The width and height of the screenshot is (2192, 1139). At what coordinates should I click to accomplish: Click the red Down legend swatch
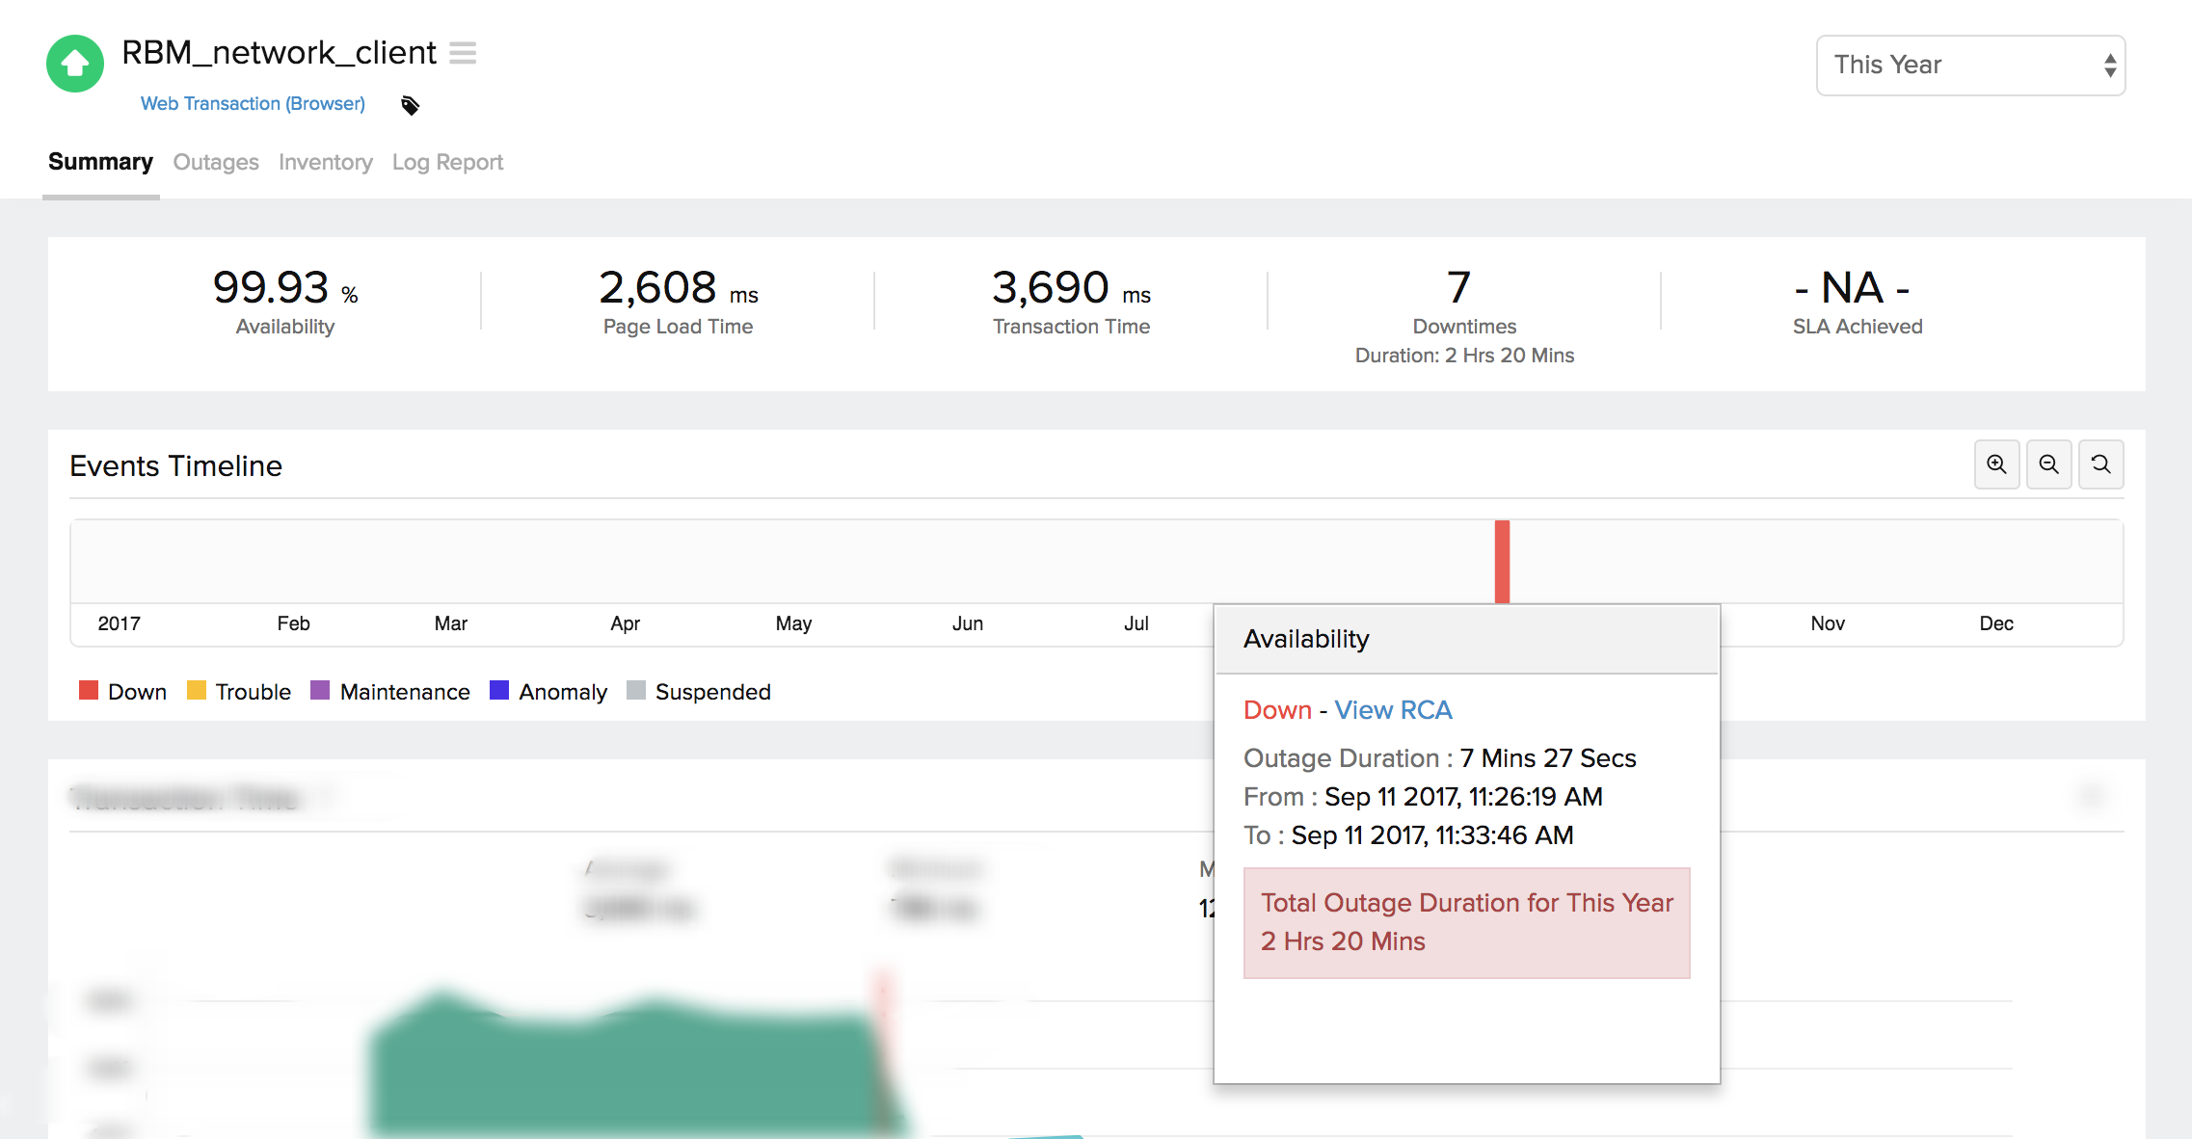[x=89, y=691]
